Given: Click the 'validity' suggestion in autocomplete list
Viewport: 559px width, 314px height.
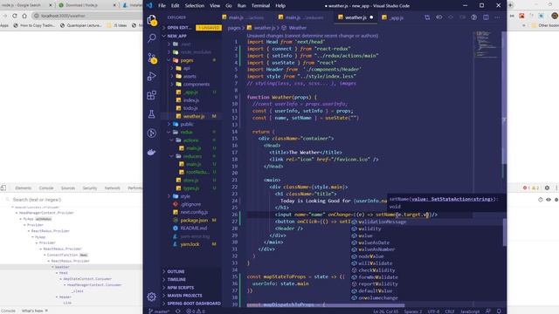Looking at the screenshot, I should point(369,229).
